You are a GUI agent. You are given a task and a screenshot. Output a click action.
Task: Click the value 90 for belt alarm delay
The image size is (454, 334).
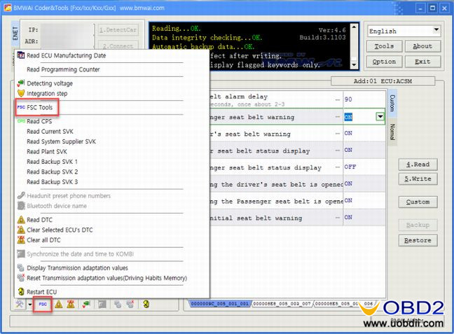[348, 99]
